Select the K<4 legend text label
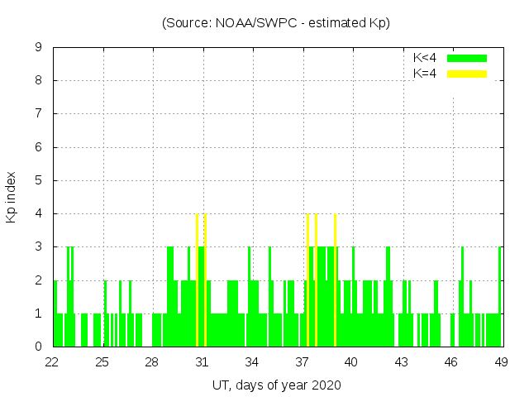The width and height of the screenshot is (529, 397). click(x=425, y=58)
